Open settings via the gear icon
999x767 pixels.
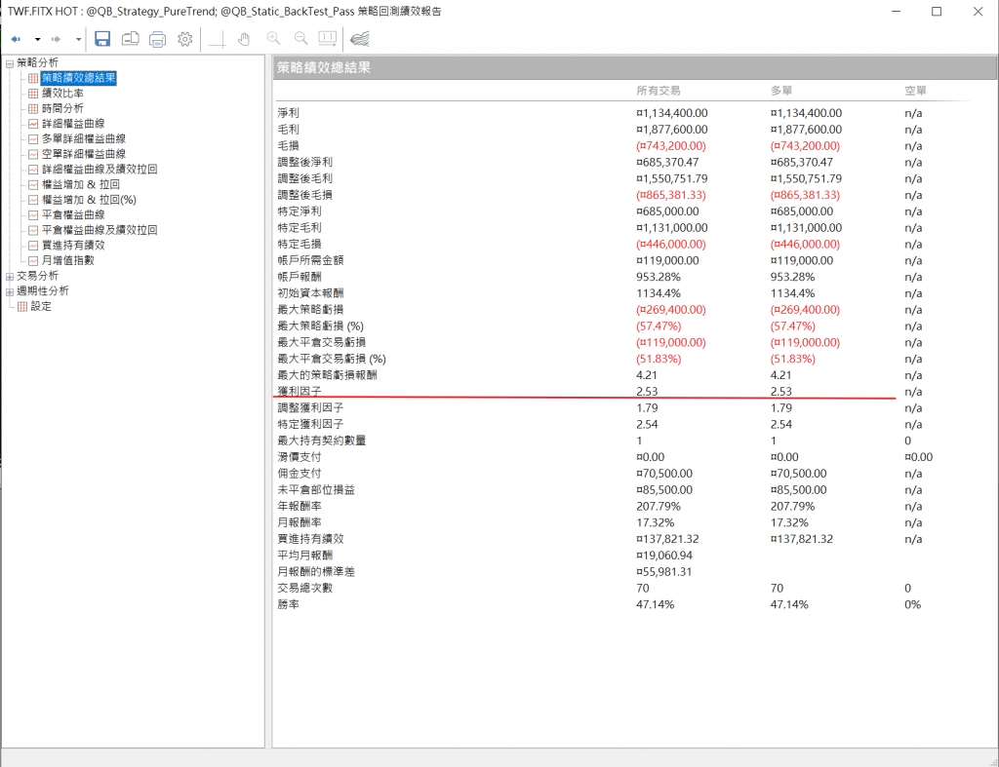pos(184,39)
